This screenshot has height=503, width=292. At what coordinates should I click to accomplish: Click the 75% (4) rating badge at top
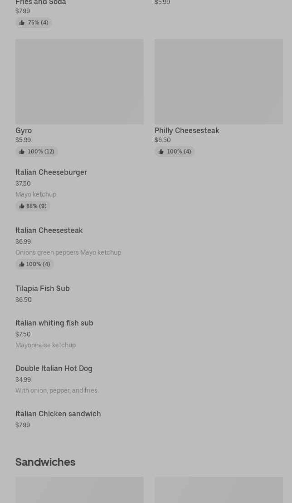(34, 23)
